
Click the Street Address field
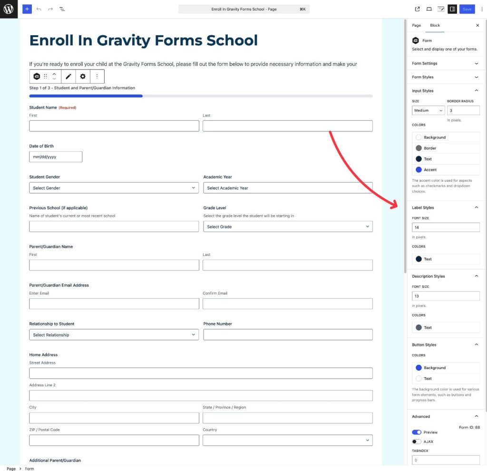click(x=201, y=373)
